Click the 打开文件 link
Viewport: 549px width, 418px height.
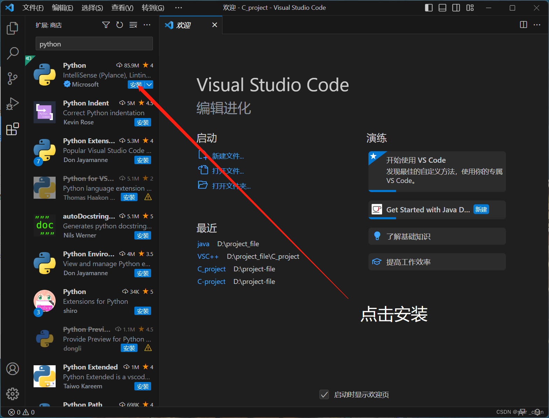(x=228, y=171)
